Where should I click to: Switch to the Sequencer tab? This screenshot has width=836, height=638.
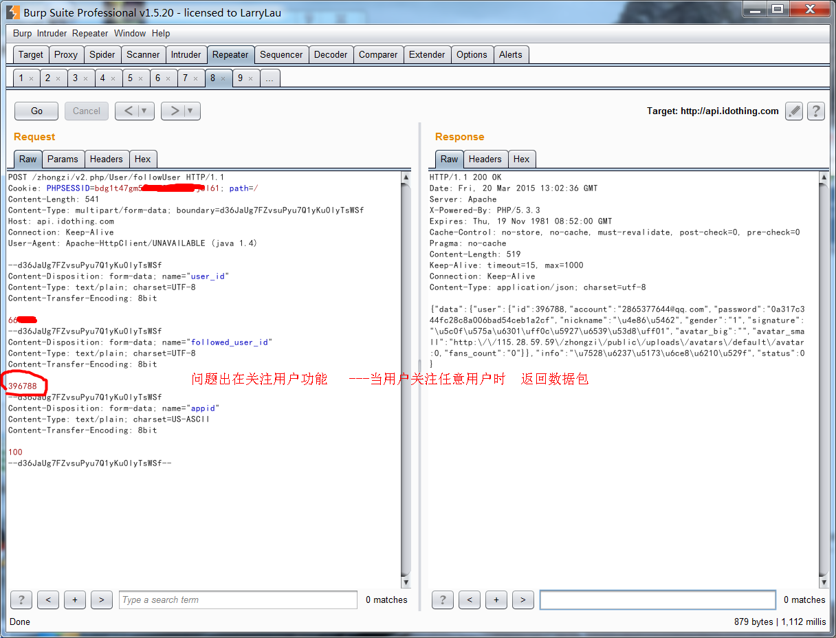point(281,54)
